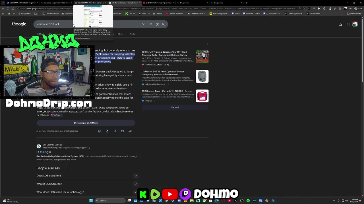Viewport: 364px width, 204px height.
Task: Give thumbs down to AI overview
Action: click(130, 131)
